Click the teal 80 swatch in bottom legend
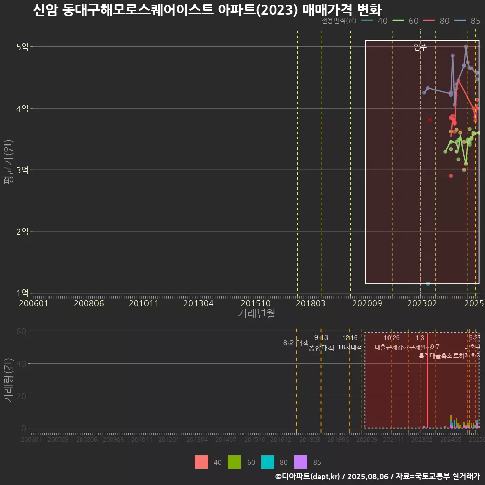The image size is (485, 485). (268, 462)
